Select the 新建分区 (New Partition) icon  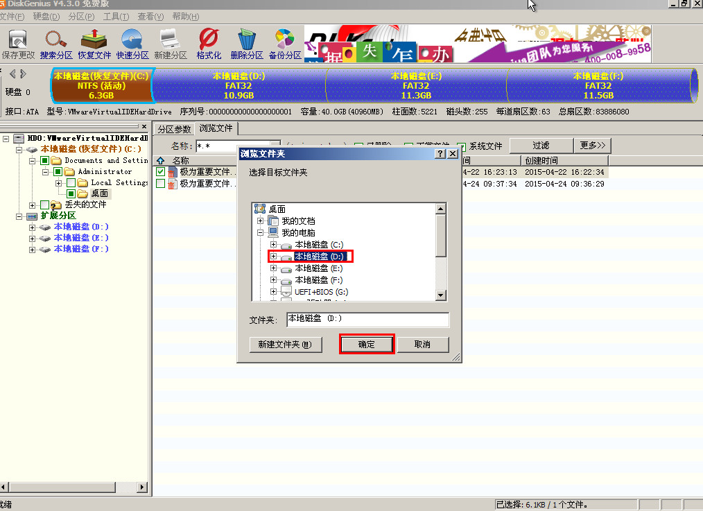point(171,43)
